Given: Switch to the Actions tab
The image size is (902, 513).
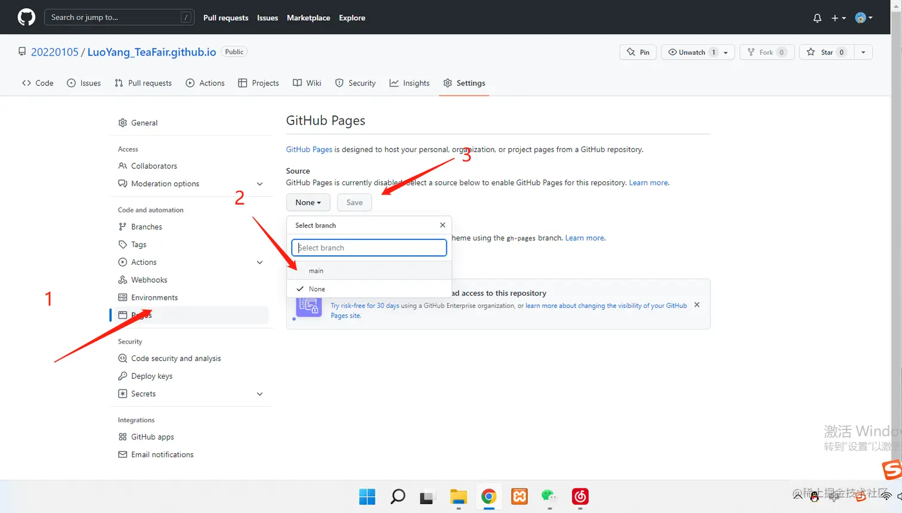Looking at the screenshot, I should click(x=205, y=83).
